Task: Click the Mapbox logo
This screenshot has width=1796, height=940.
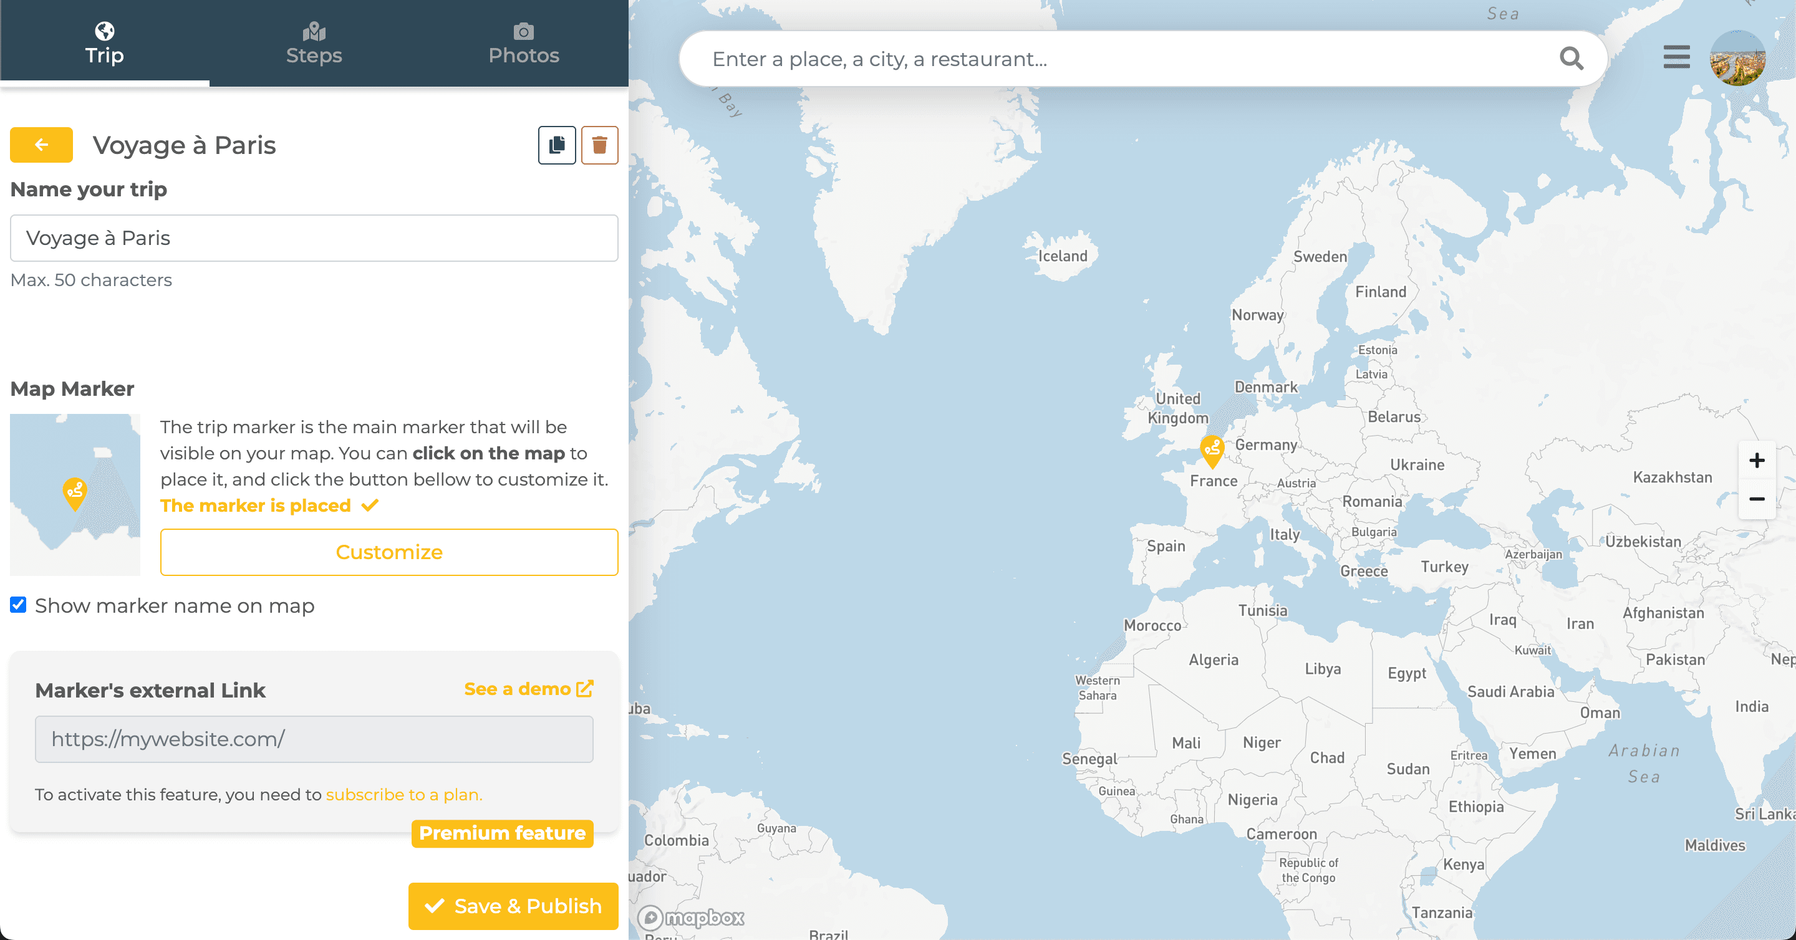Action: [692, 917]
